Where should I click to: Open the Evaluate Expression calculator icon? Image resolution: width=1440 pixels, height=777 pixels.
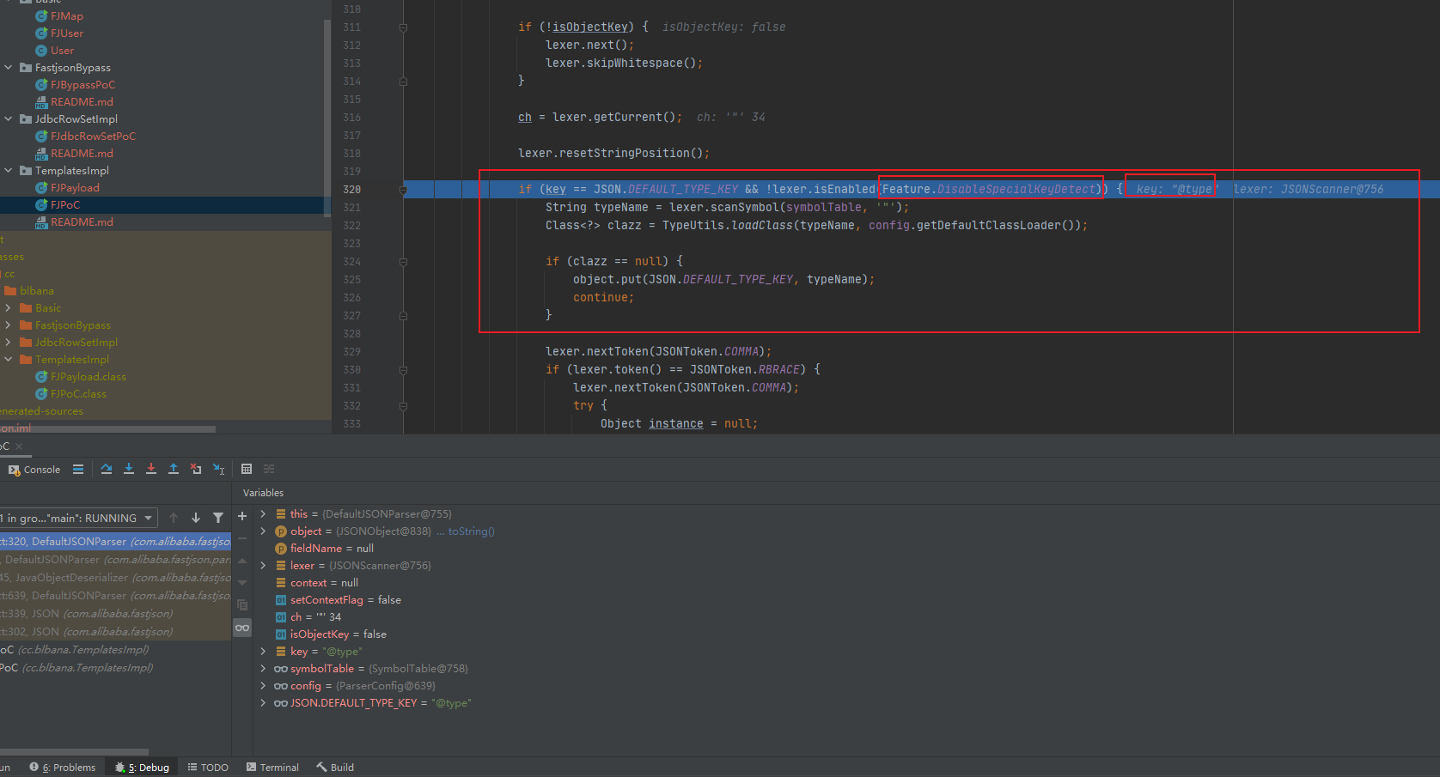(x=247, y=469)
